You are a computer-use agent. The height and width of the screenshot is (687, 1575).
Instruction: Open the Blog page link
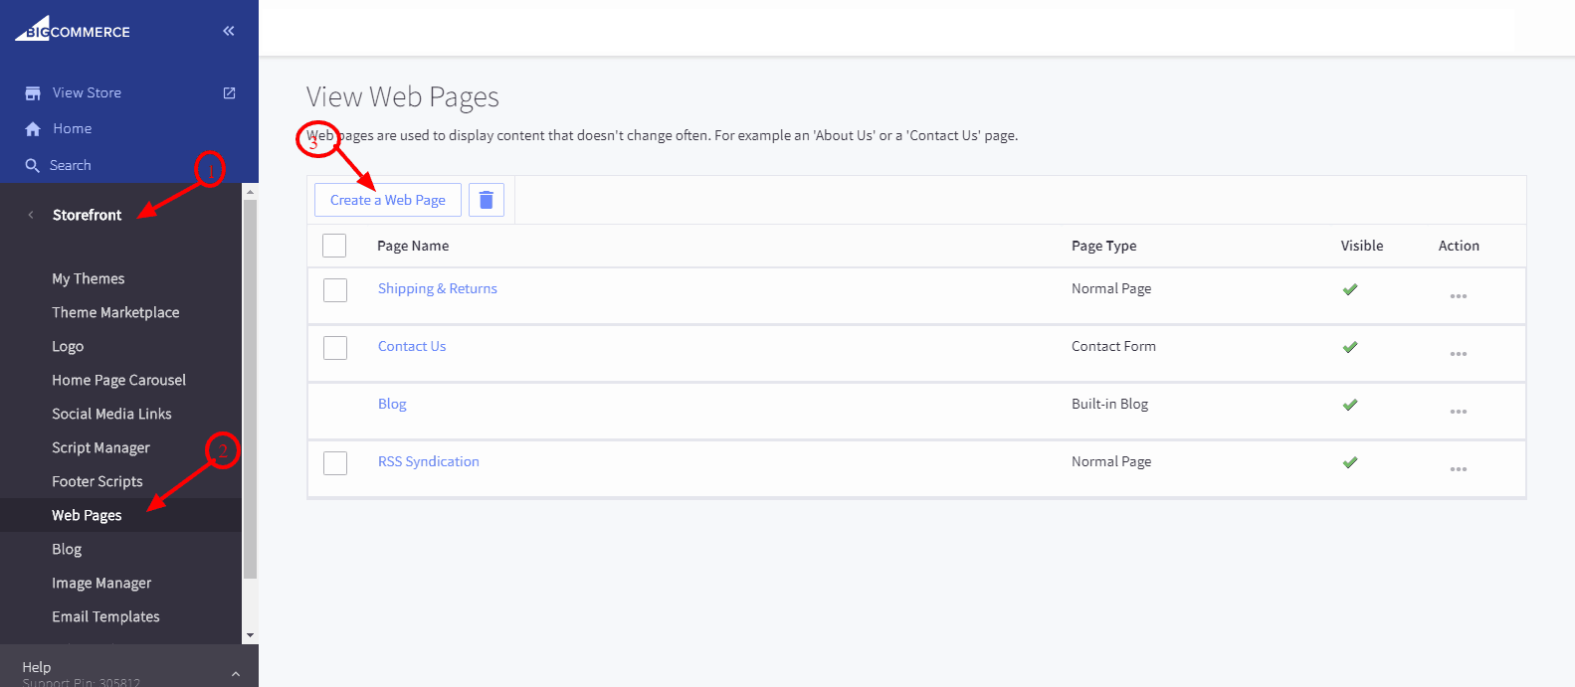tap(392, 405)
